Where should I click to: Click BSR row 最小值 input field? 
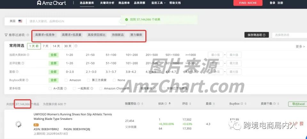(x=215, y=55)
